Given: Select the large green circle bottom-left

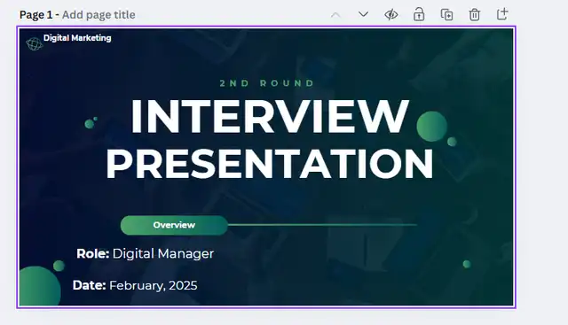Looking at the screenshot, I should click(39, 286).
